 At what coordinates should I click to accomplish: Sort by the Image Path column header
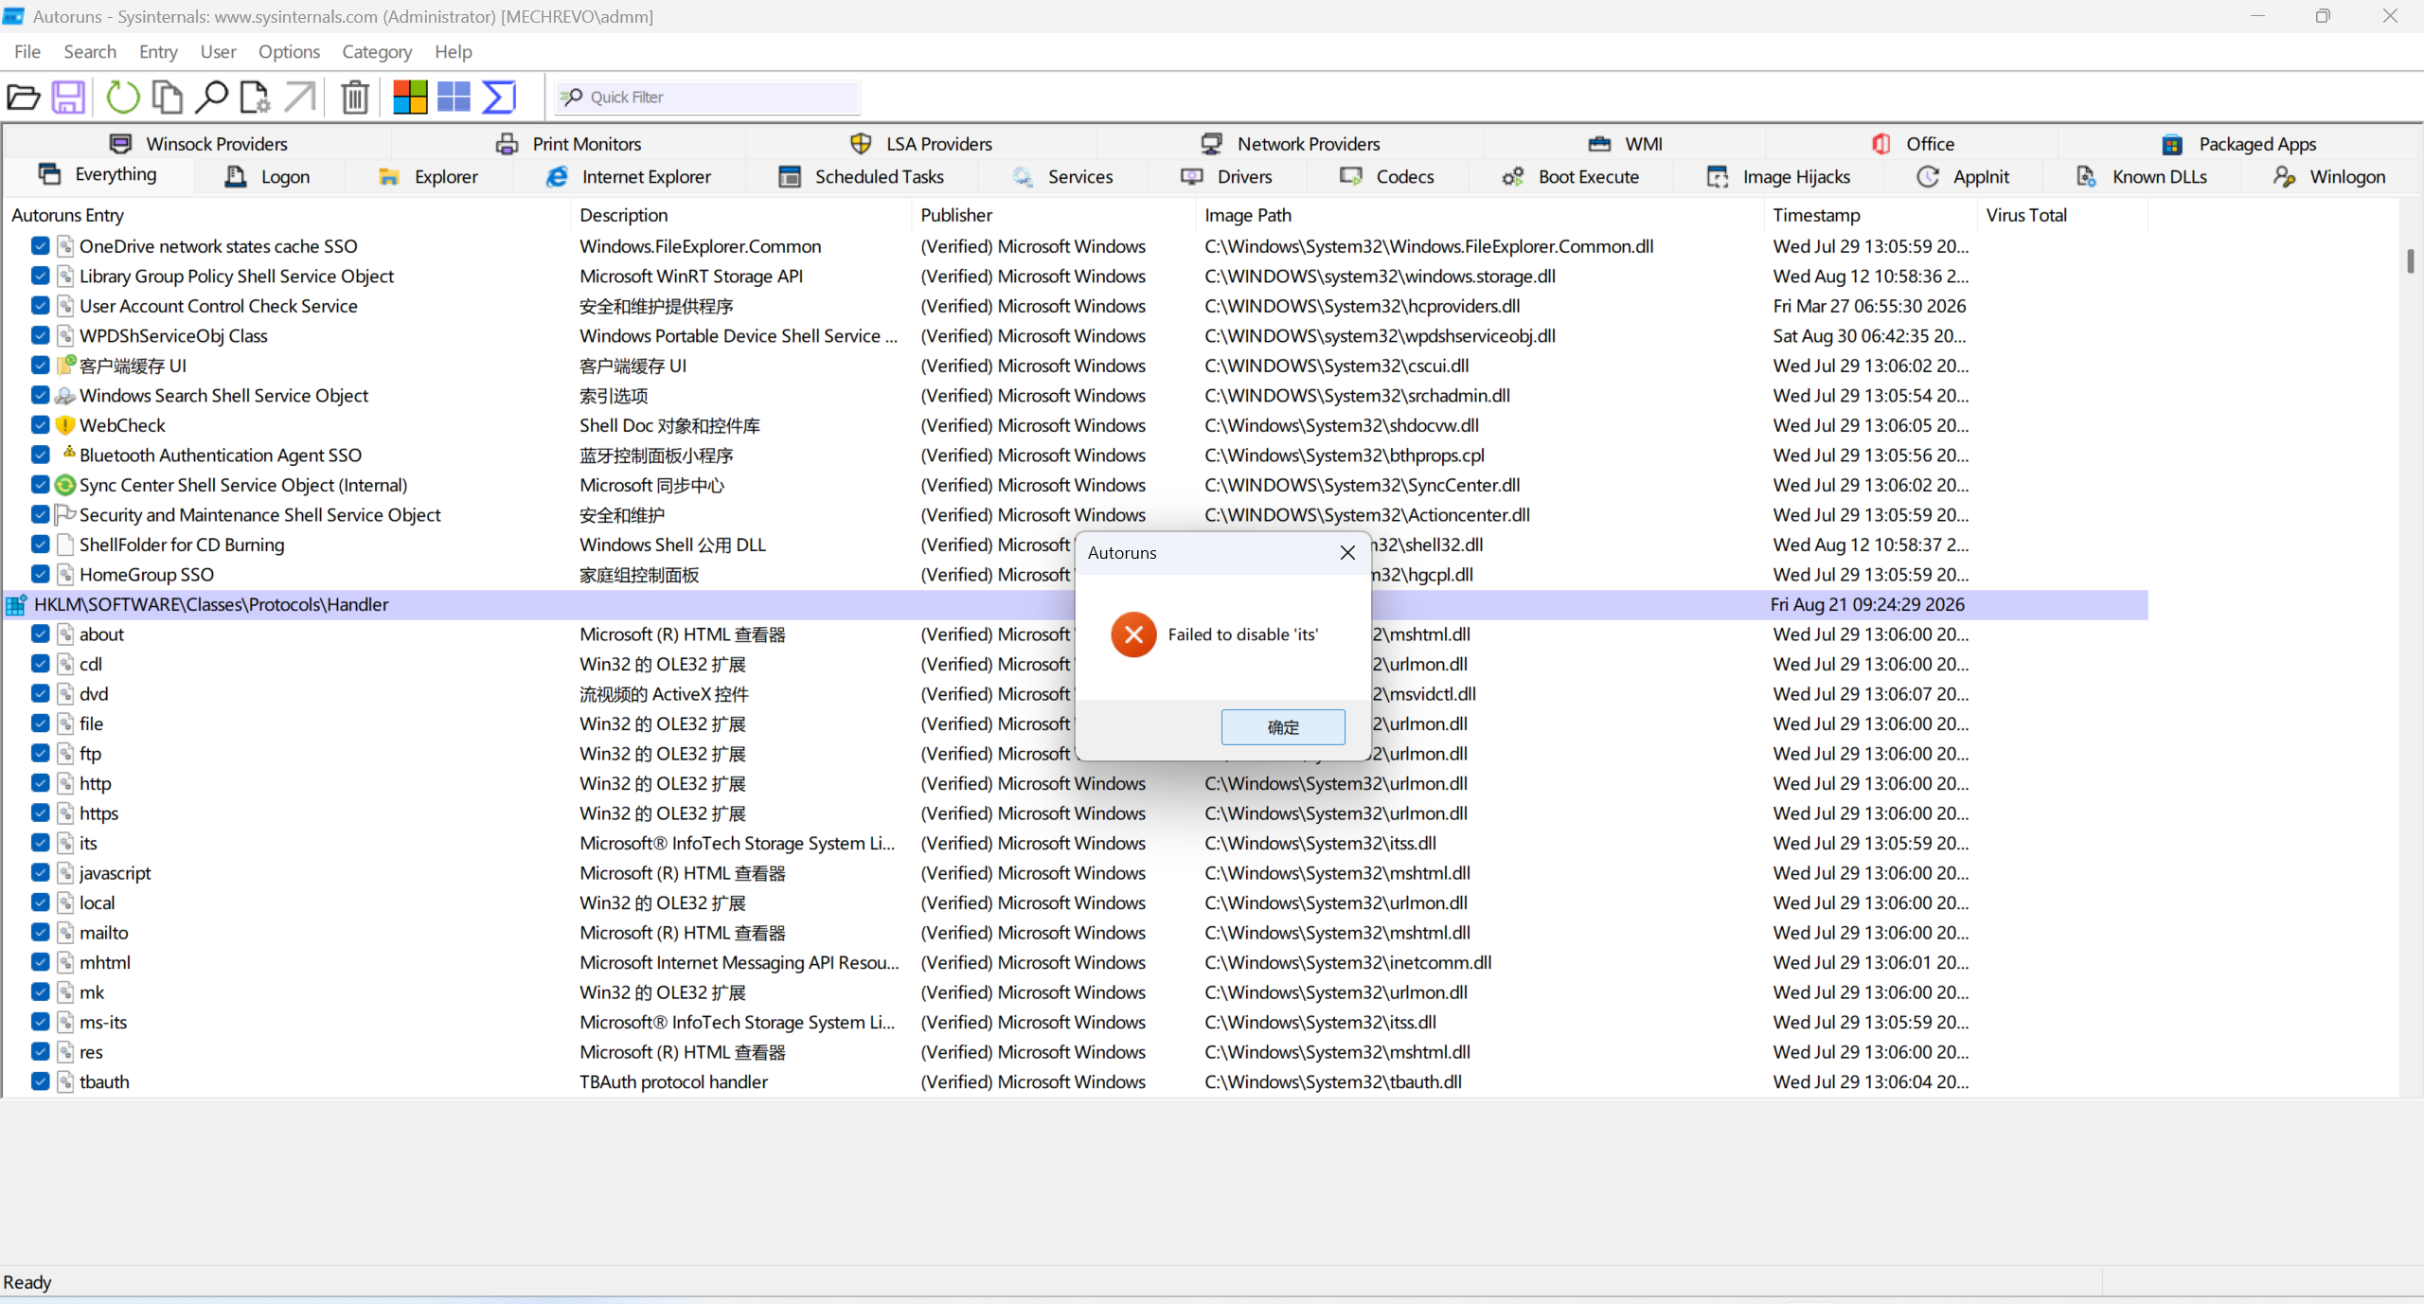click(x=1478, y=215)
